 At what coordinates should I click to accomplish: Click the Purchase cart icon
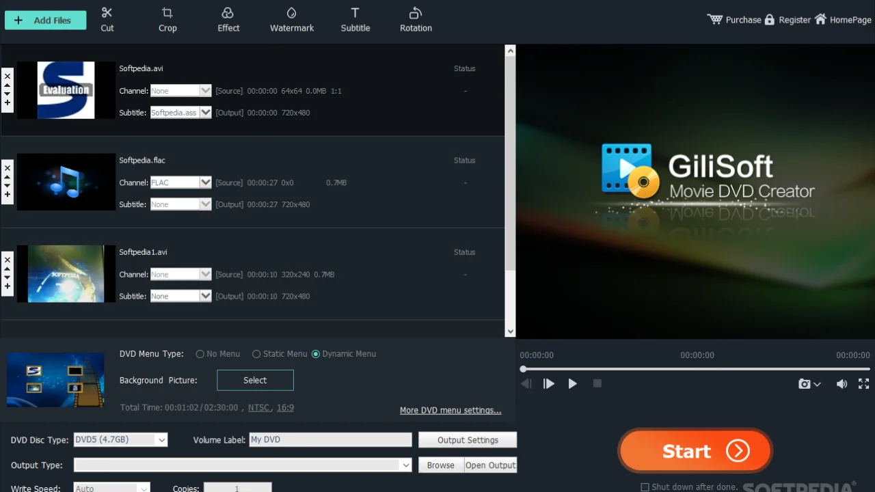tap(715, 19)
